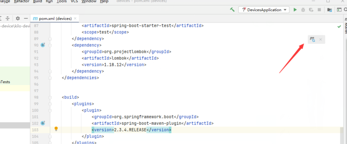Click the opening <build> tag
This screenshot has height=144, width=347.
[x=70, y=97]
